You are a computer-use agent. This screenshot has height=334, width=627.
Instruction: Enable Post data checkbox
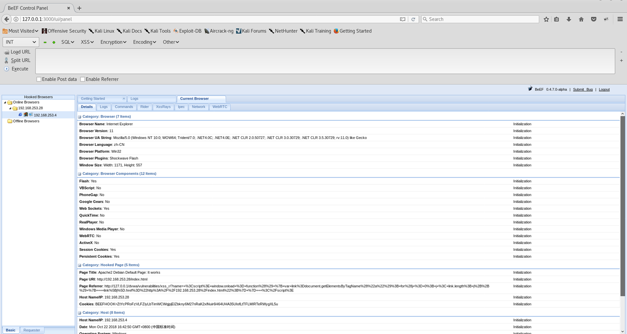(x=39, y=79)
